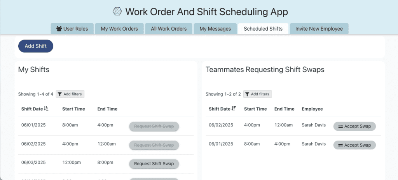Go to the My Messages tab

point(215,29)
